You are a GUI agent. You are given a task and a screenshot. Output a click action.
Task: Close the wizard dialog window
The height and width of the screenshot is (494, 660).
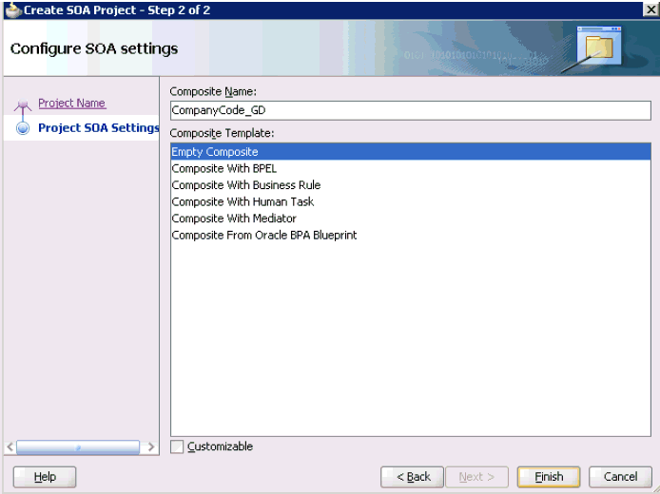(650, 9)
